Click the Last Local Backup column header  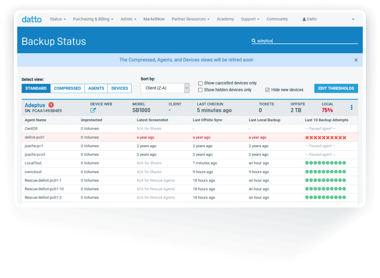click(264, 120)
